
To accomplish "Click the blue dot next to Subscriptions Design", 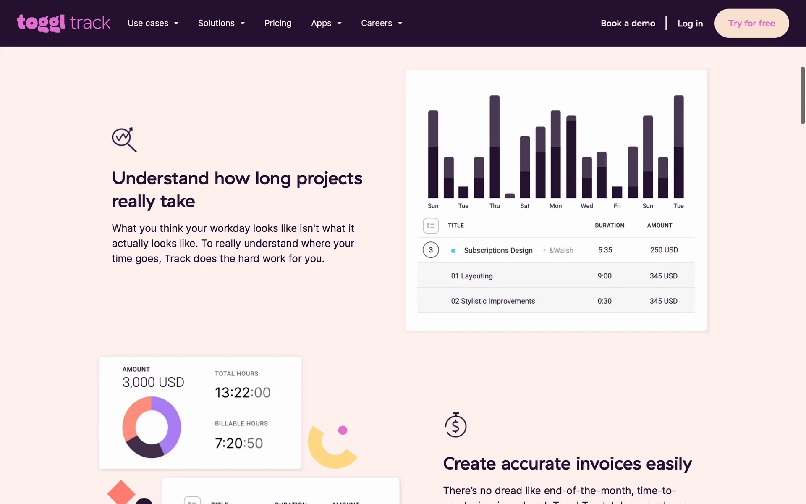I will [453, 251].
